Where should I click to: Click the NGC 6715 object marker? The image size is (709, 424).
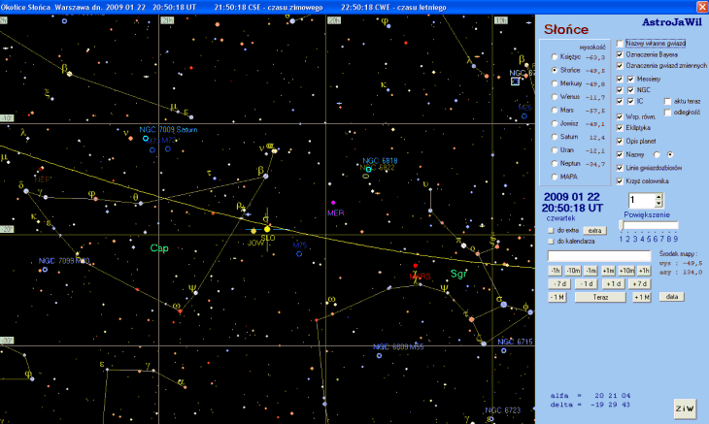tap(504, 350)
